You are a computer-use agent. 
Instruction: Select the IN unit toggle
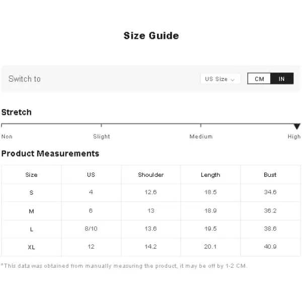(282, 79)
